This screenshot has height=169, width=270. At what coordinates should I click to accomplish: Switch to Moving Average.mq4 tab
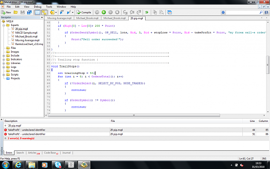pyautogui.click(x=59, y=18)
